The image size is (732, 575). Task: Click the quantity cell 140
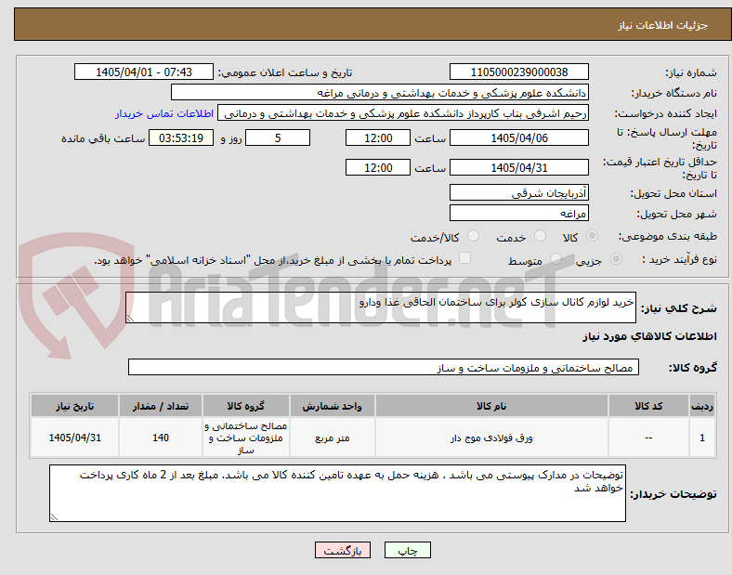pos(161,438)
